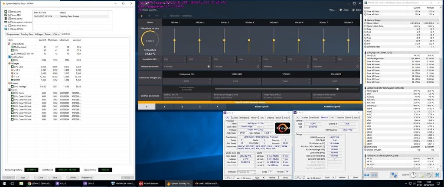Uncheck Stress cache checkbox
Viewport: 444px width, 187px height.
[x=10, y=18]
